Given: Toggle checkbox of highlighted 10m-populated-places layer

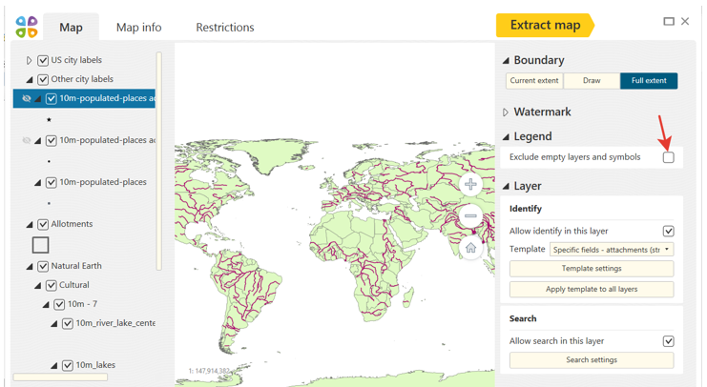Looking at the screenshot, I should coord(52,99).
